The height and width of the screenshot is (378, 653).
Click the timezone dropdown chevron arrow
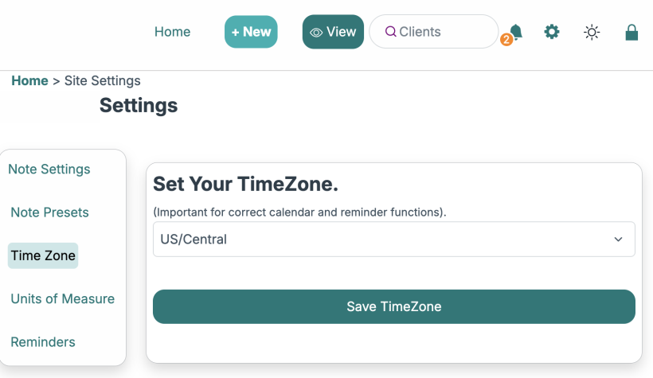pos(618,240)
